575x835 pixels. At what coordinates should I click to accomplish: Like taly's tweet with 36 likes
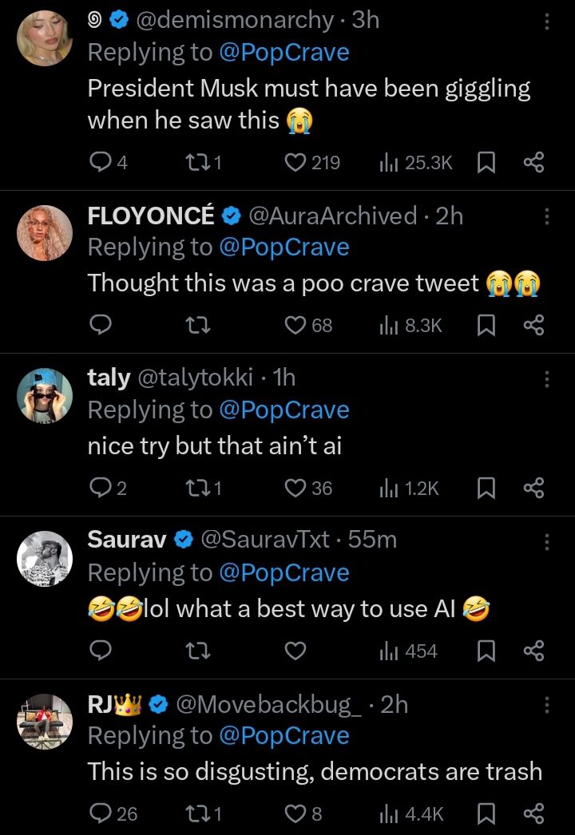click(x=295, y=489)
